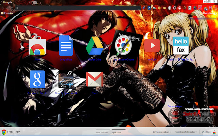Click the color wheel extension icon
Image resolution: width=218 pixels, height=136 pixels.
point(195,8)
